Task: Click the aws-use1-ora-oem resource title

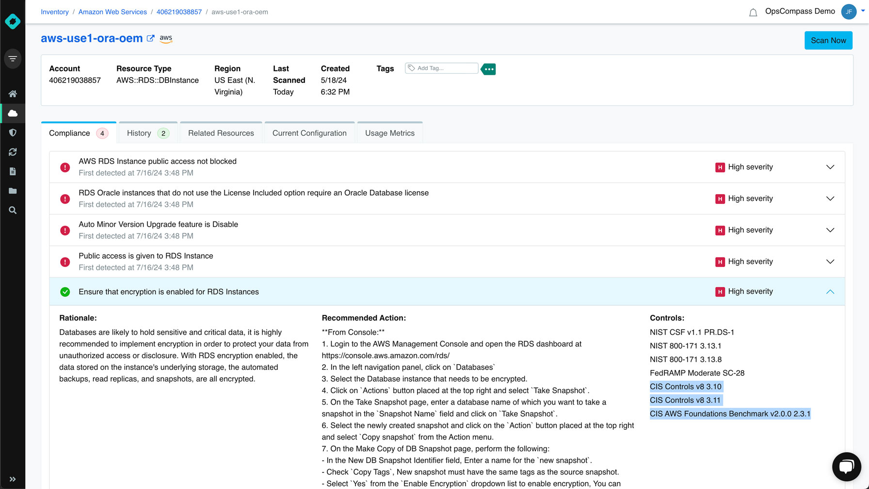Action: coord(92,38)
